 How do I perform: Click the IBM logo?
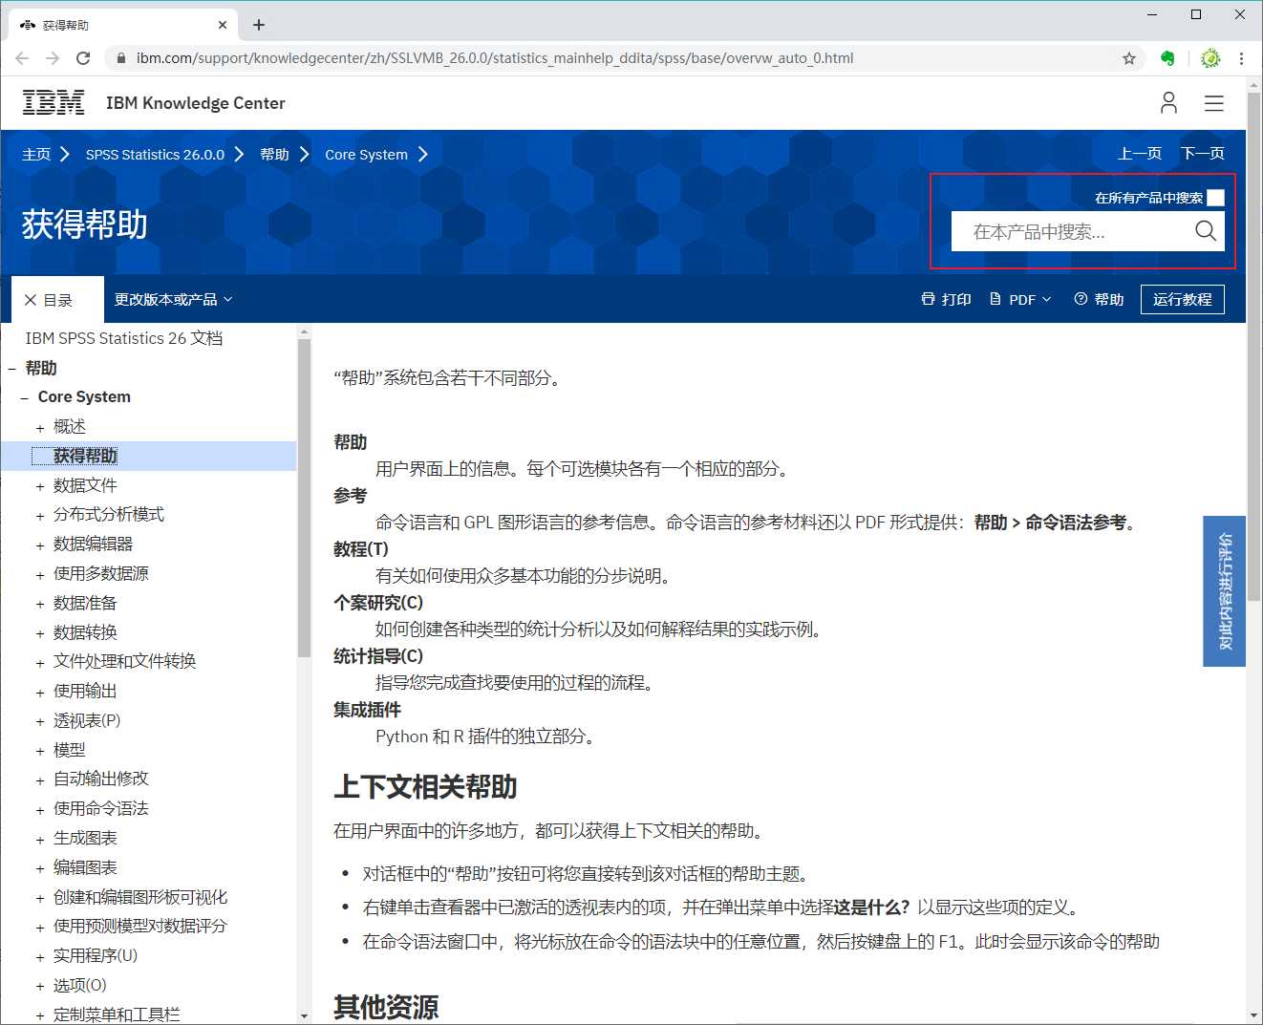[54, 102]
